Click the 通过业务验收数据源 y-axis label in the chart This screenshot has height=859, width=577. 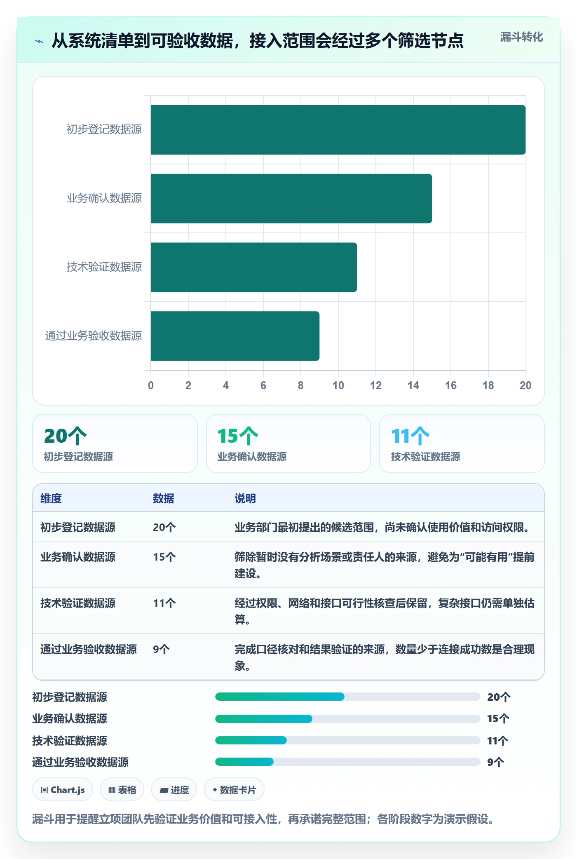tap(94, 336)
